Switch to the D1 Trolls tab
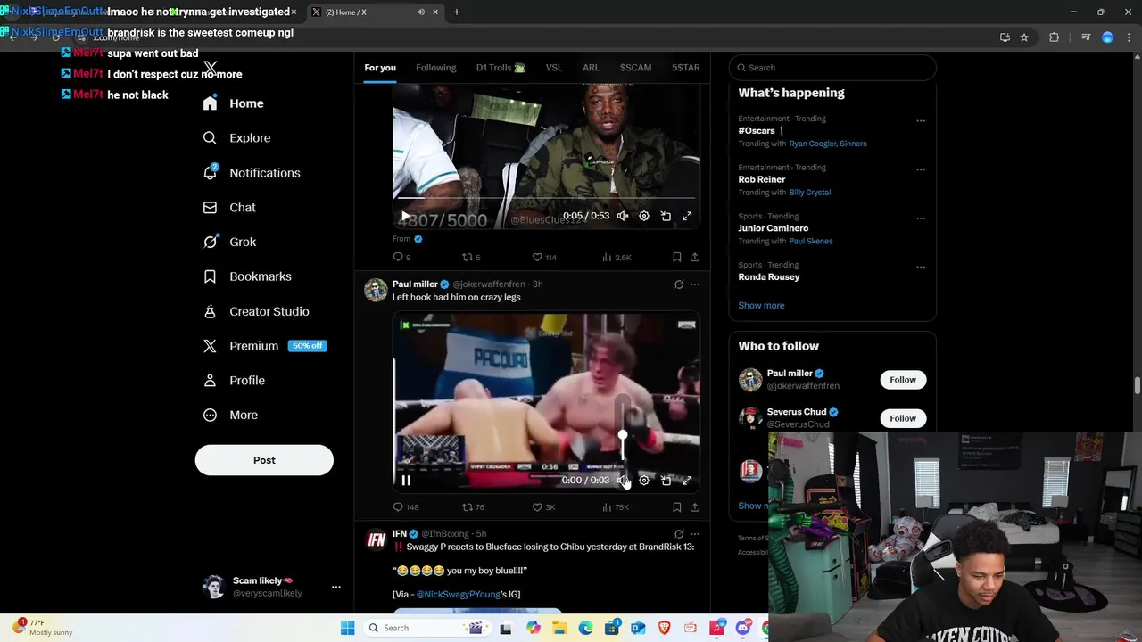The image size is (1142, 642). pyautogui.click(x=501, y=68)
